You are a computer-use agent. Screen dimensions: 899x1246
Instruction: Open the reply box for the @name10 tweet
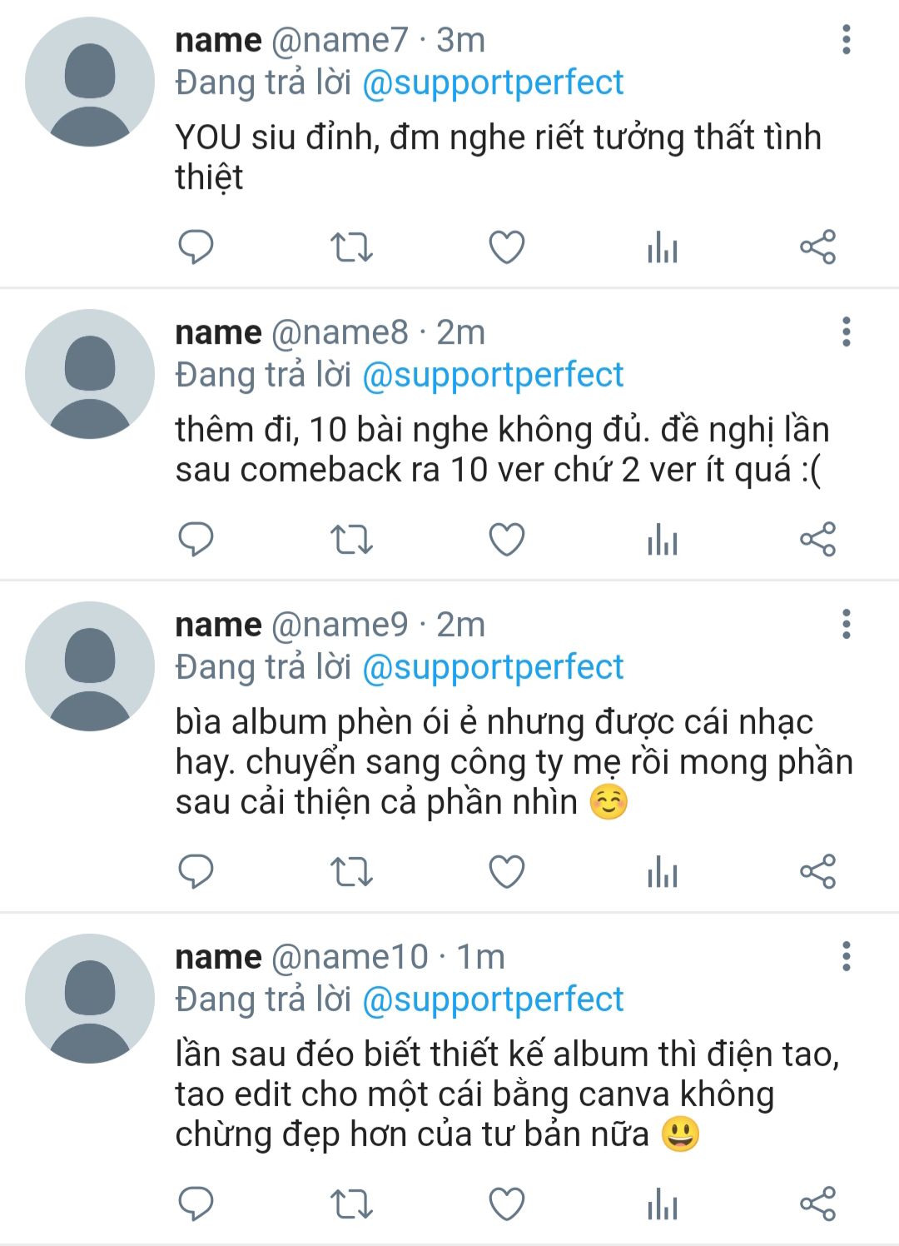click(196, 1204)
